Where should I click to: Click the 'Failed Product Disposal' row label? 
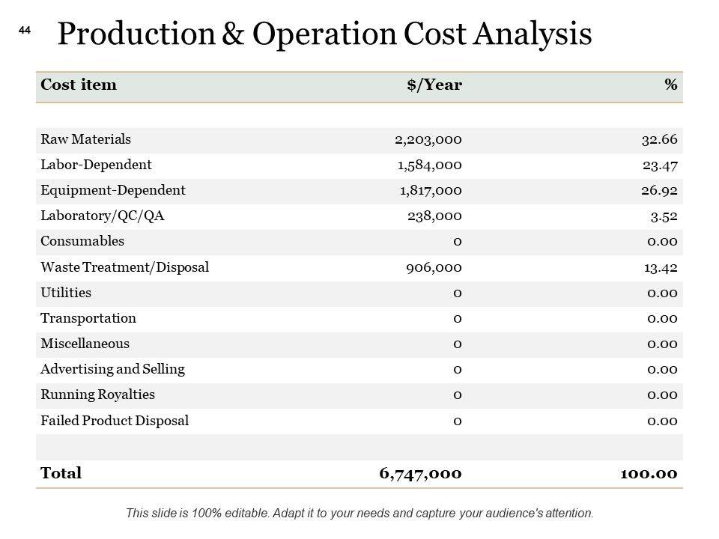[115, 420]
